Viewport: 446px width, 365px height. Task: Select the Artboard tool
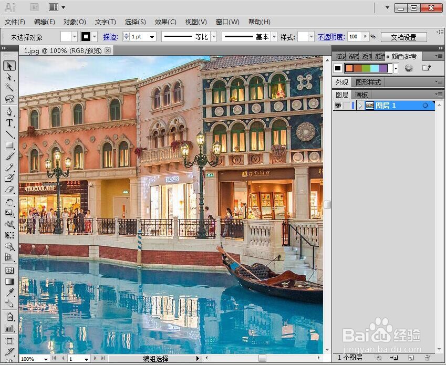coord(9,340)
